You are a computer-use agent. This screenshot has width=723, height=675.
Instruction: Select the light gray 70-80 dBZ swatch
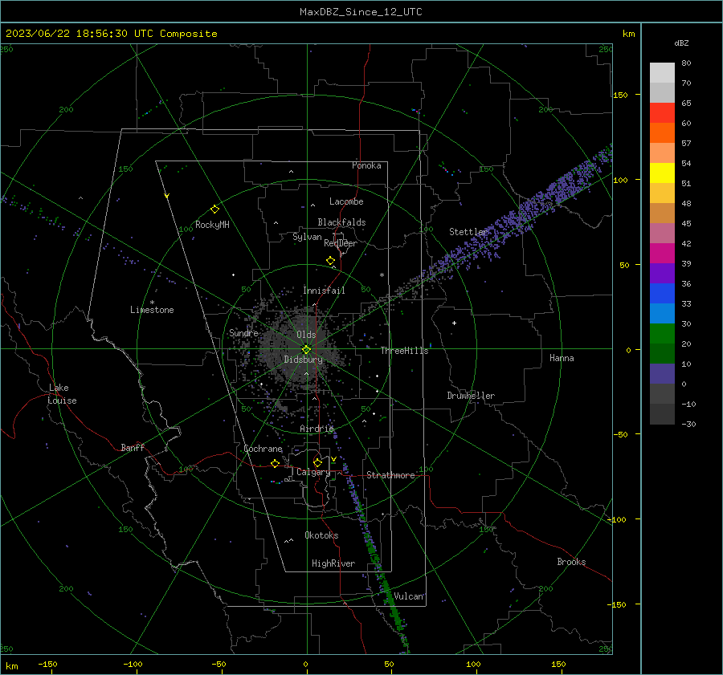tap(662, 73)
